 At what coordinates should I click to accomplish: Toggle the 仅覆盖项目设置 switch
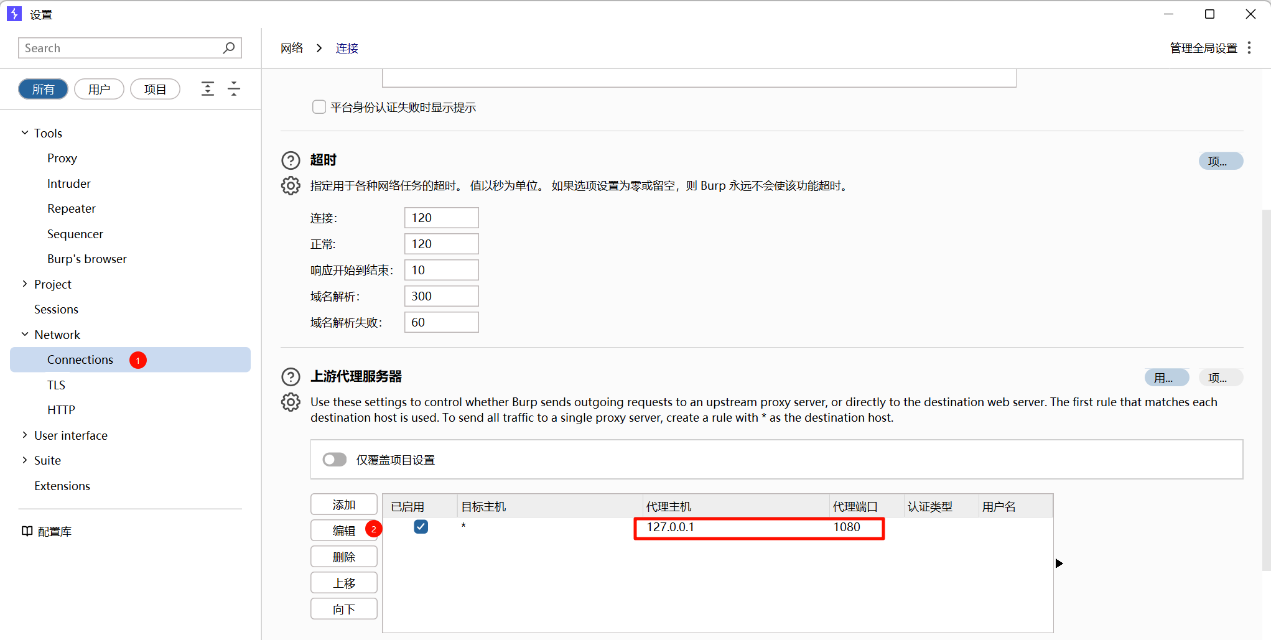coord(335,460)
